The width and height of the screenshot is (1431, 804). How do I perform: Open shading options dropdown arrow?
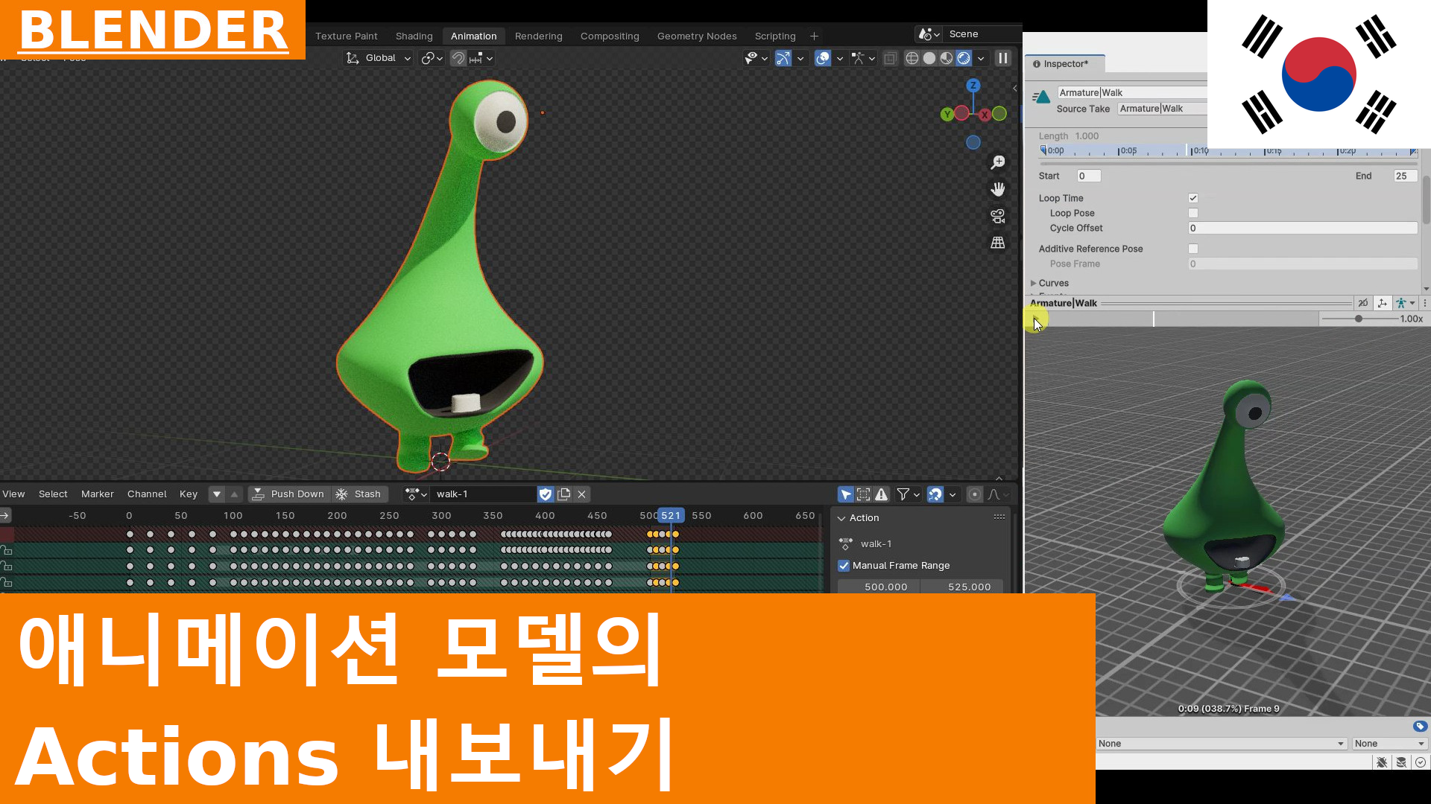point(981,58)
